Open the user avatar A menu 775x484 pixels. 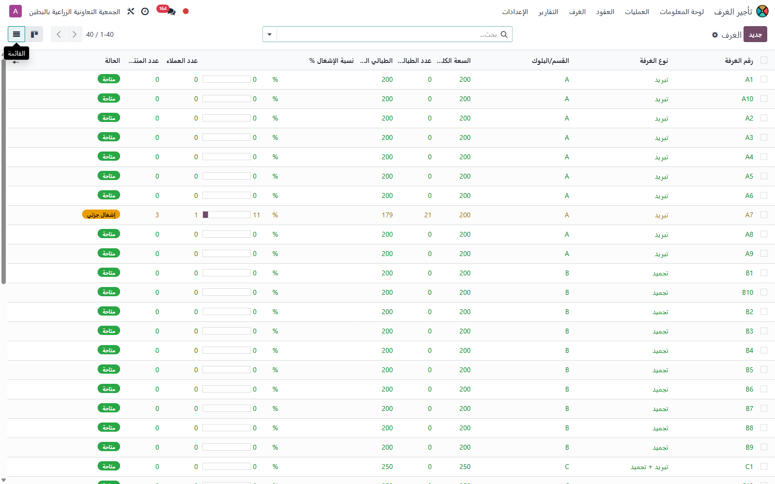coord(15,11)
